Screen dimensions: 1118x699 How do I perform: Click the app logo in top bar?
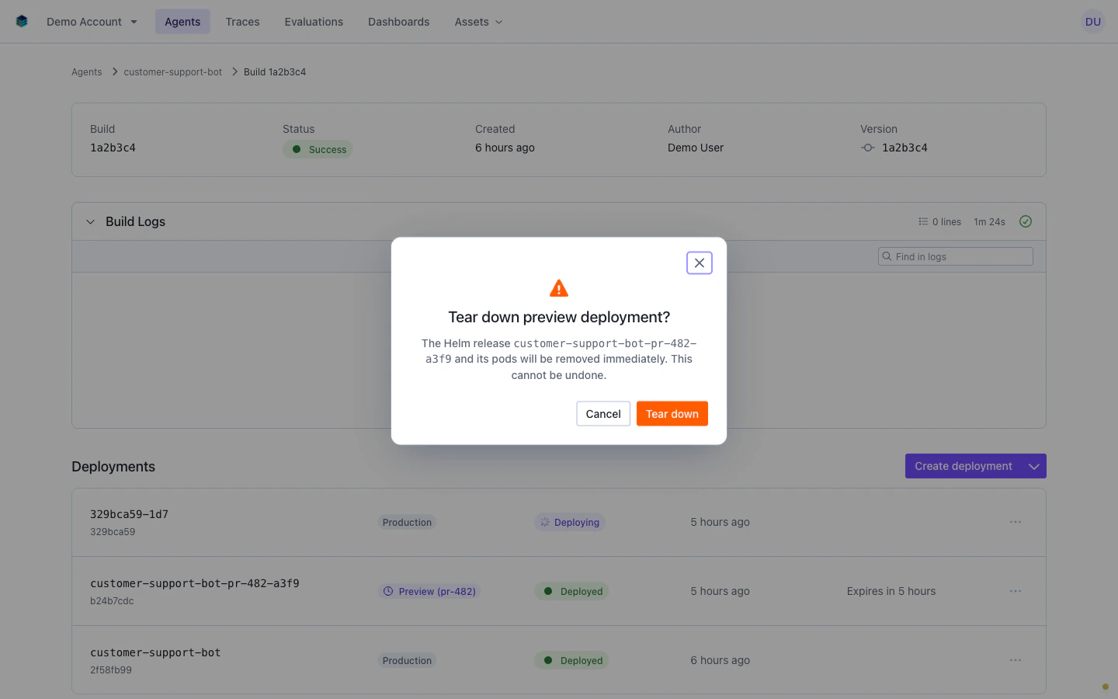click(x=22, y=22)
